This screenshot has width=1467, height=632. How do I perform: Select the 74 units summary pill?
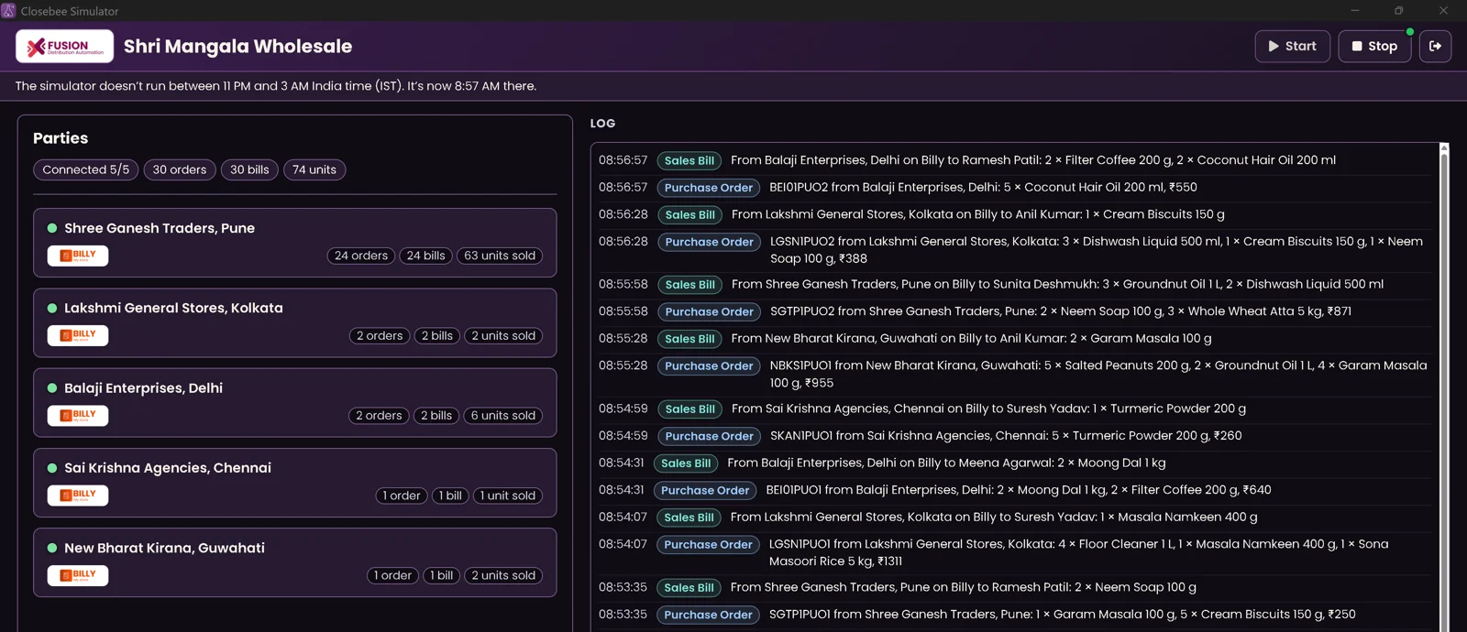coord(314,169)
